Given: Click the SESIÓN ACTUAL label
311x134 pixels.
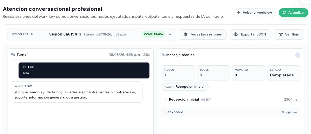Looking at the screenshot, I should [x=23, y=34].
